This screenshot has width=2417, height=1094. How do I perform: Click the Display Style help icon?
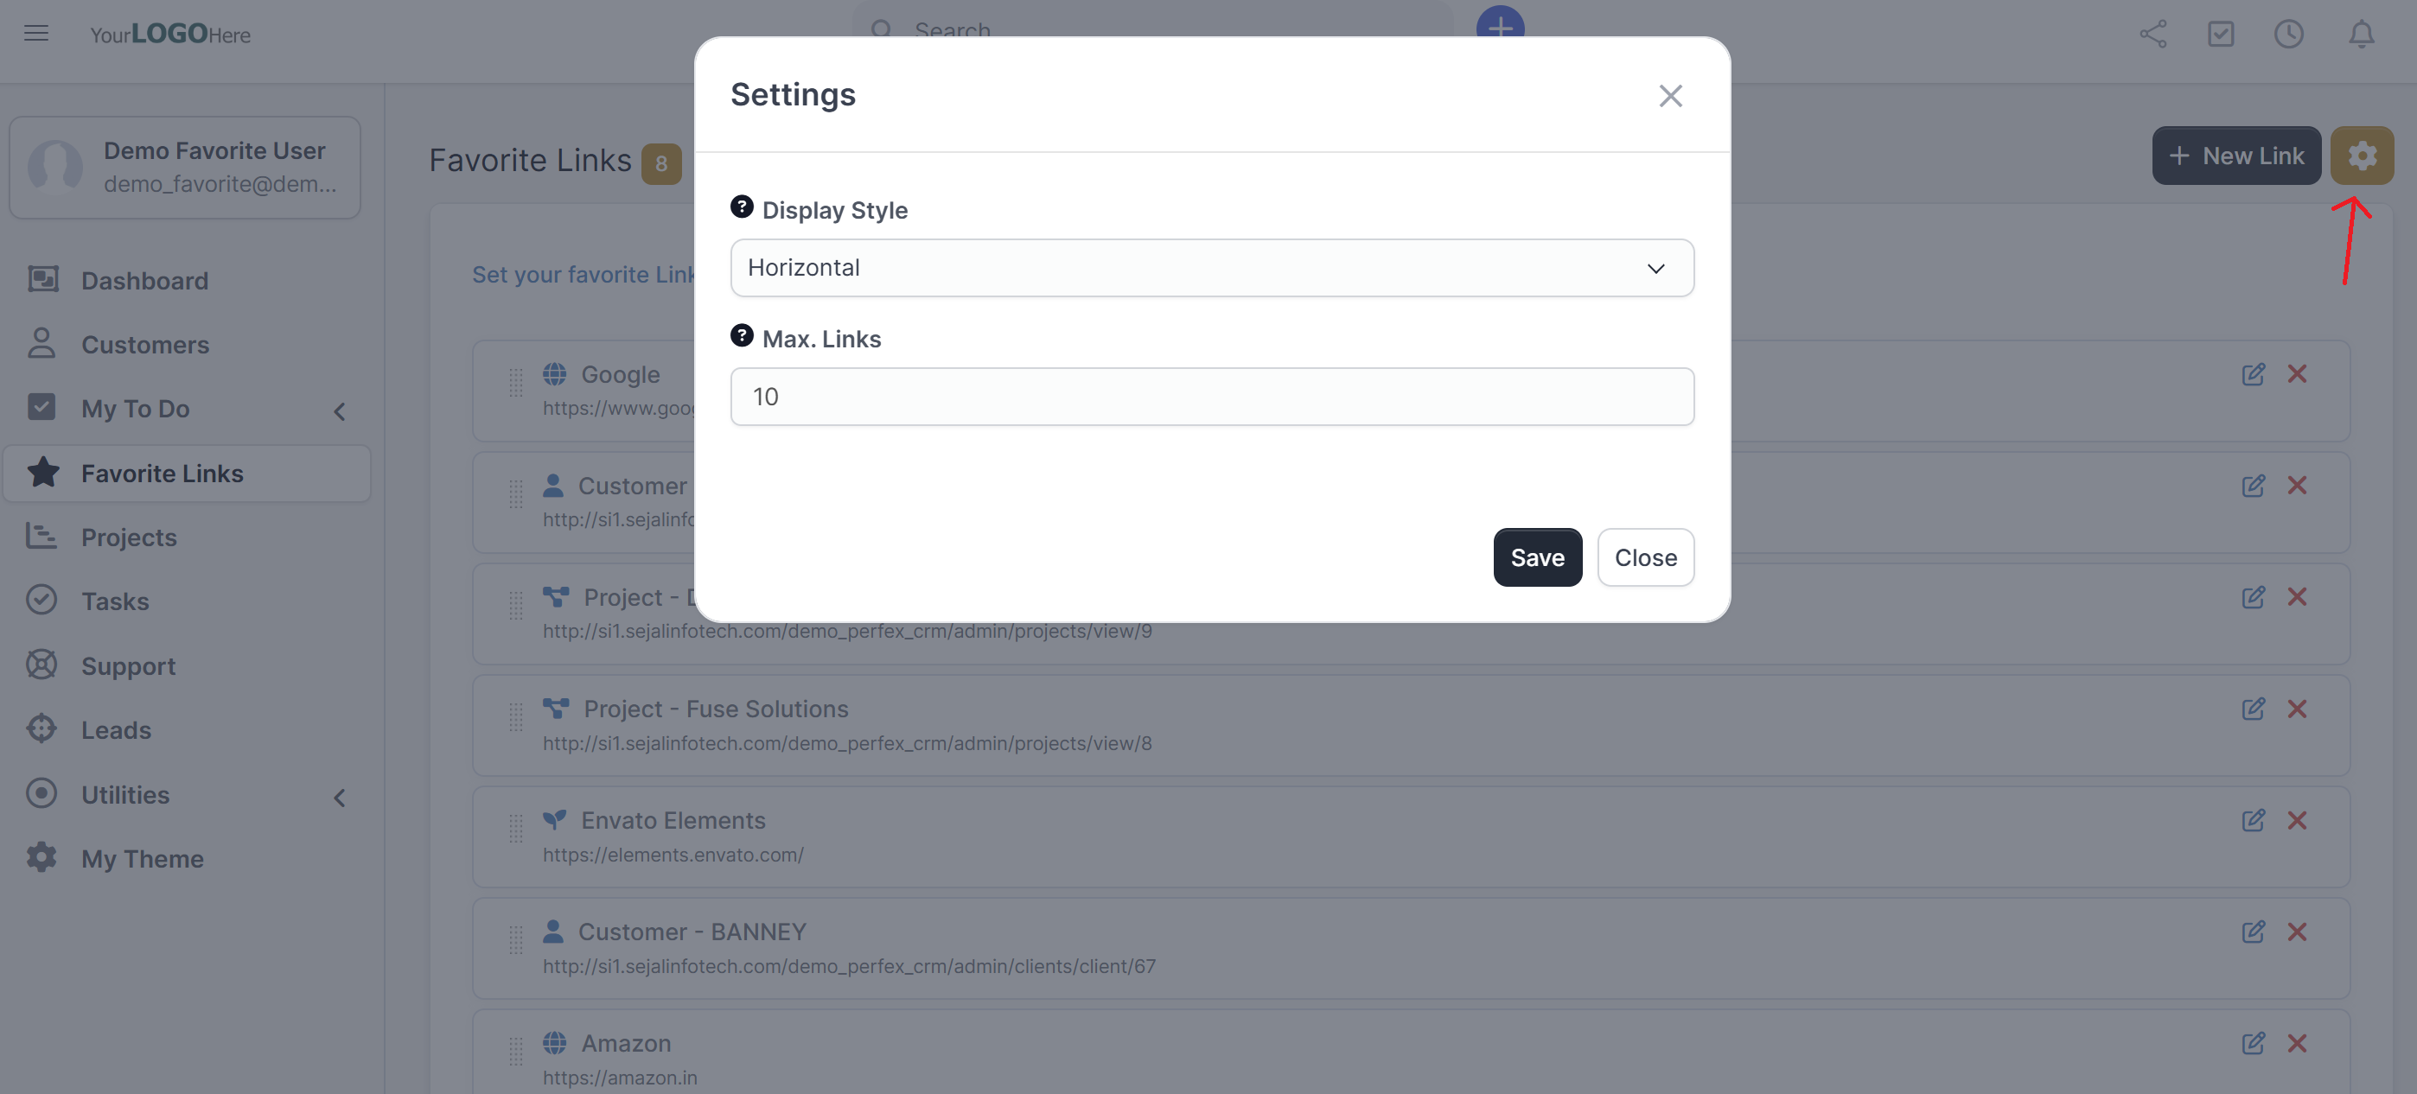(x=741, y=207)
